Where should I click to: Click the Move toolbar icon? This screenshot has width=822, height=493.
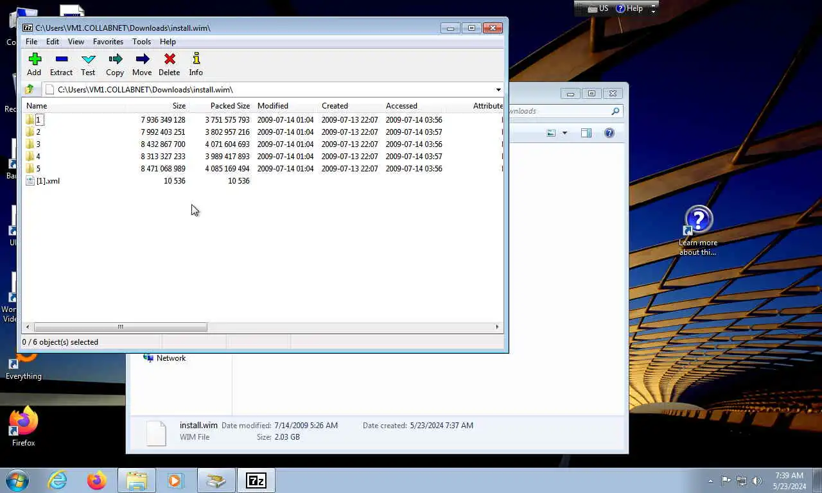[x=142, y=64]
